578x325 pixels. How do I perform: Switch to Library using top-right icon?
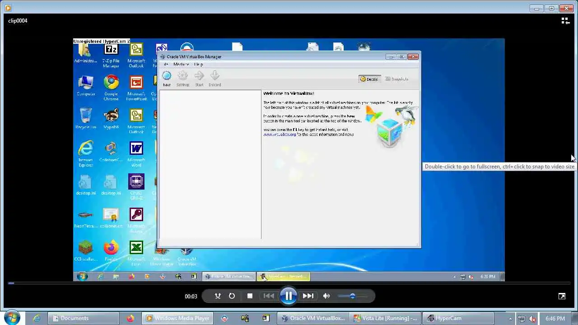click(x=565, y=21)
